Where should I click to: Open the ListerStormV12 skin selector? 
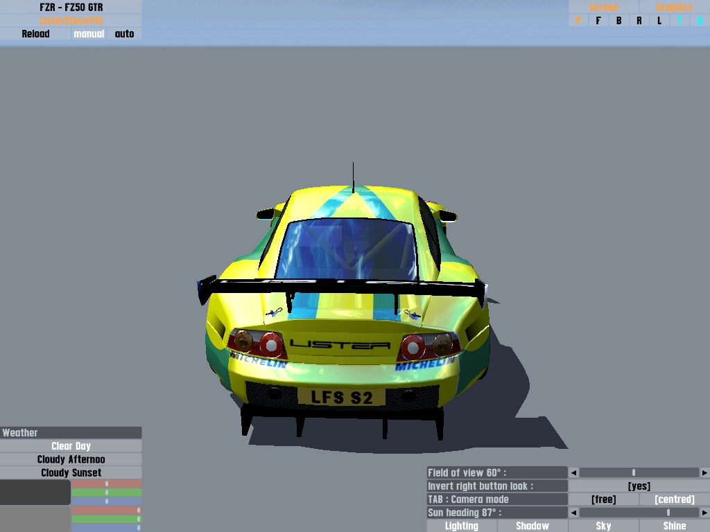[x=71, y=20]
